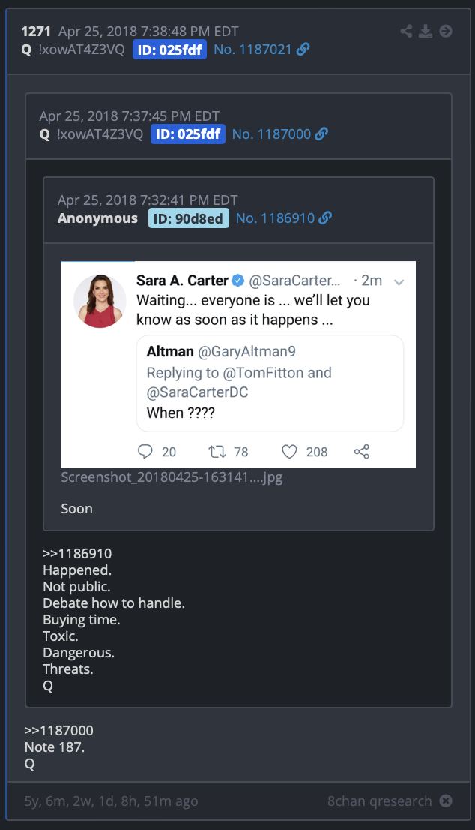The width and height of the screenshot is (475, 830).
Task: Dismiss the 8chan qresearch source tag
Action: (x=446, y=801)
